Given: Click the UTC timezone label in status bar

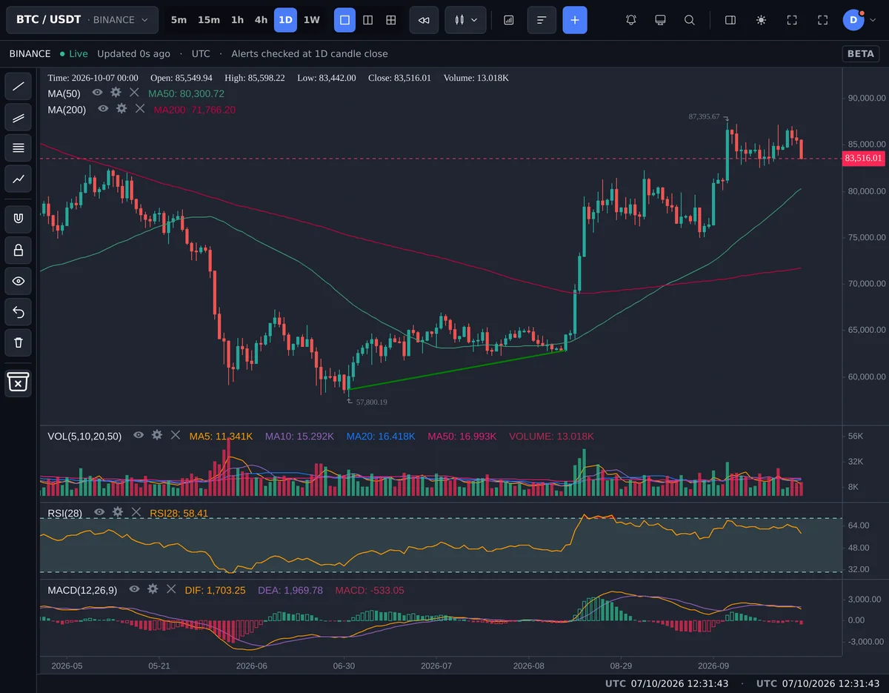Looking at the screenshot, I should 201,53.
